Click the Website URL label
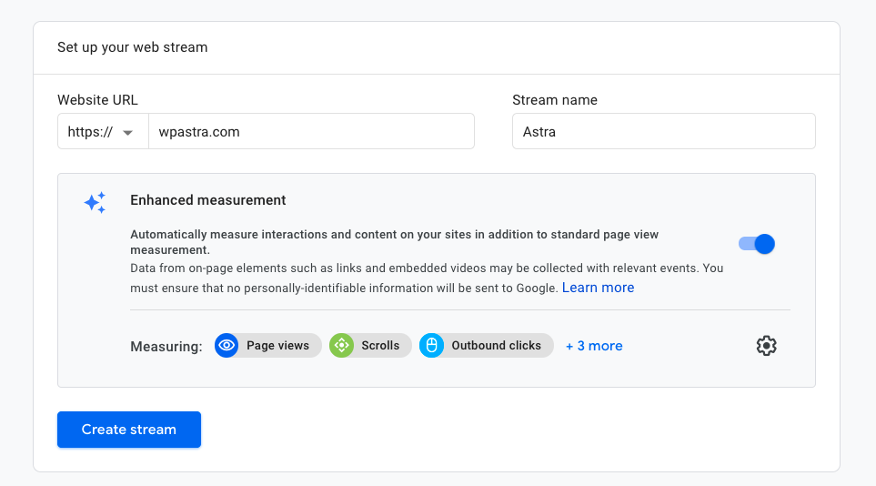Viewport: 876px width, 486px height. pos(97,100)
